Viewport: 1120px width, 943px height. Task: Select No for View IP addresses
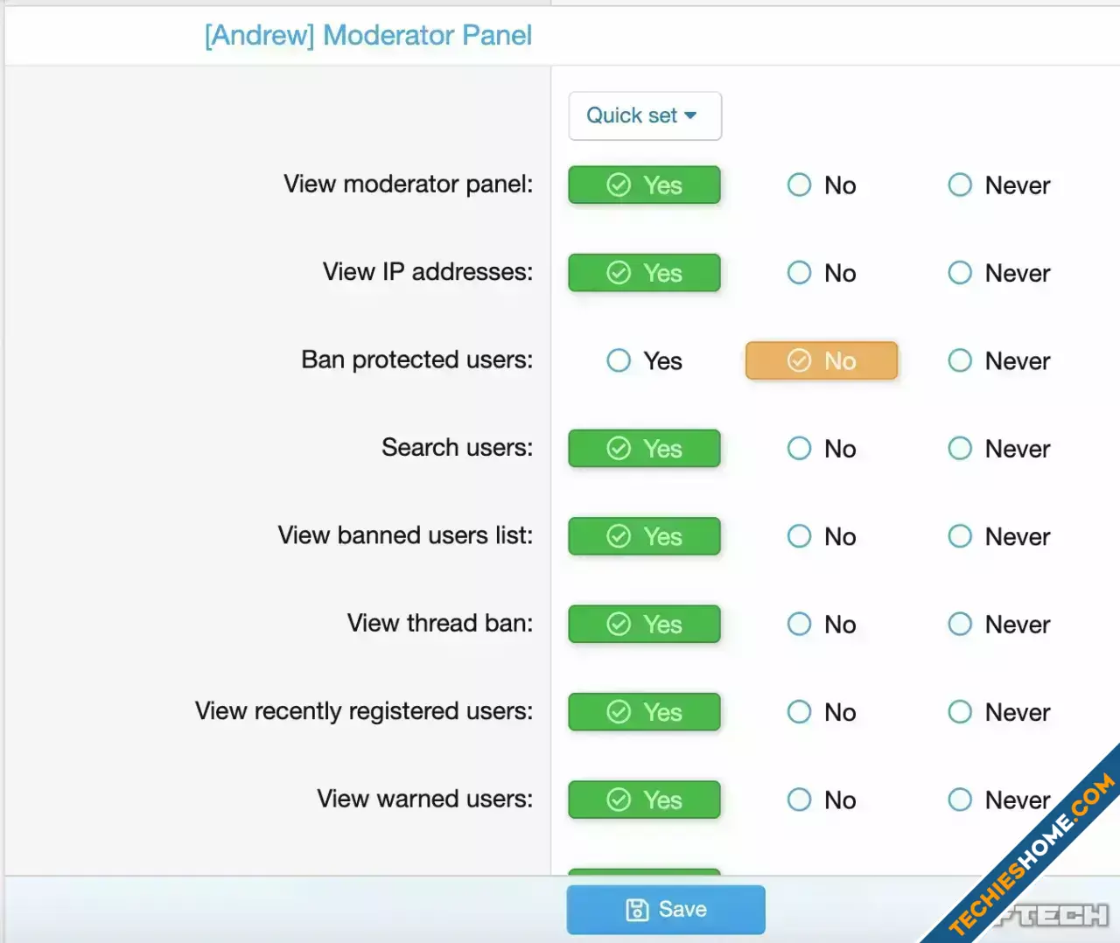tap(822, 273)
